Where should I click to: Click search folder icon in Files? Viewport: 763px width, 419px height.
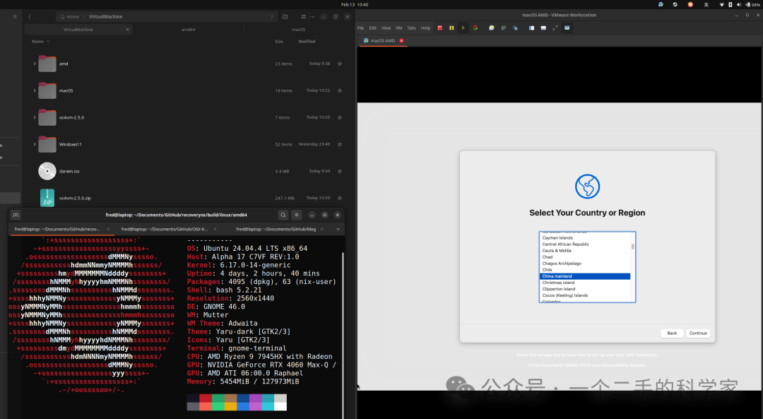[285, 16]
